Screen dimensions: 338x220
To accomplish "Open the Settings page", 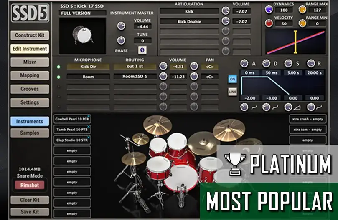I will (x=30, y=102).
